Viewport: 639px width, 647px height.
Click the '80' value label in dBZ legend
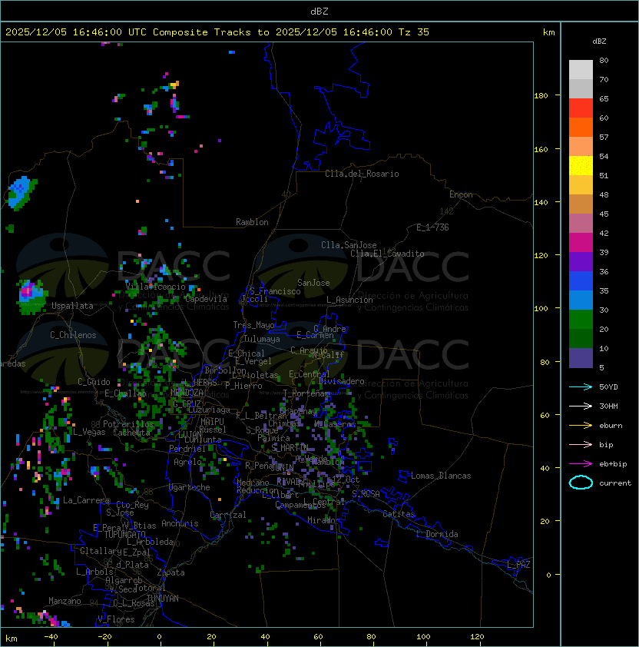coord(604,60)
